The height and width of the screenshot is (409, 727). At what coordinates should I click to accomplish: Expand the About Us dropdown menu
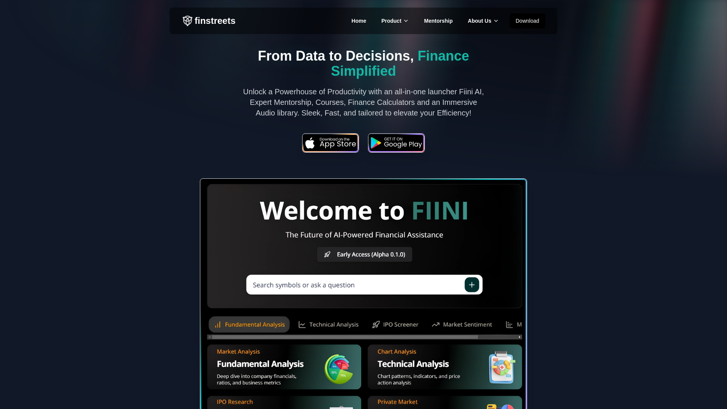click(x=483, y=20)
